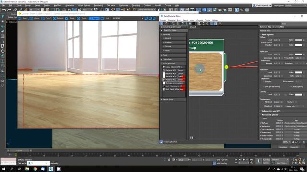Toggle Fresnel IOR map checkbox
The image size is (307, 172).
pos(261,139)
